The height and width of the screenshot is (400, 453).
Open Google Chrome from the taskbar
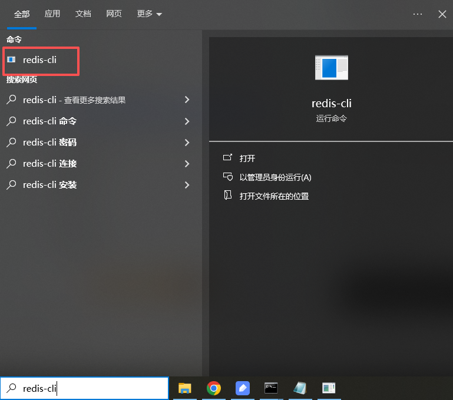tap(214, 388)
